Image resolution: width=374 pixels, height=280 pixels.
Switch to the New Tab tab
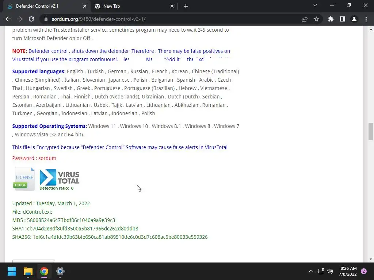[134, 6]
